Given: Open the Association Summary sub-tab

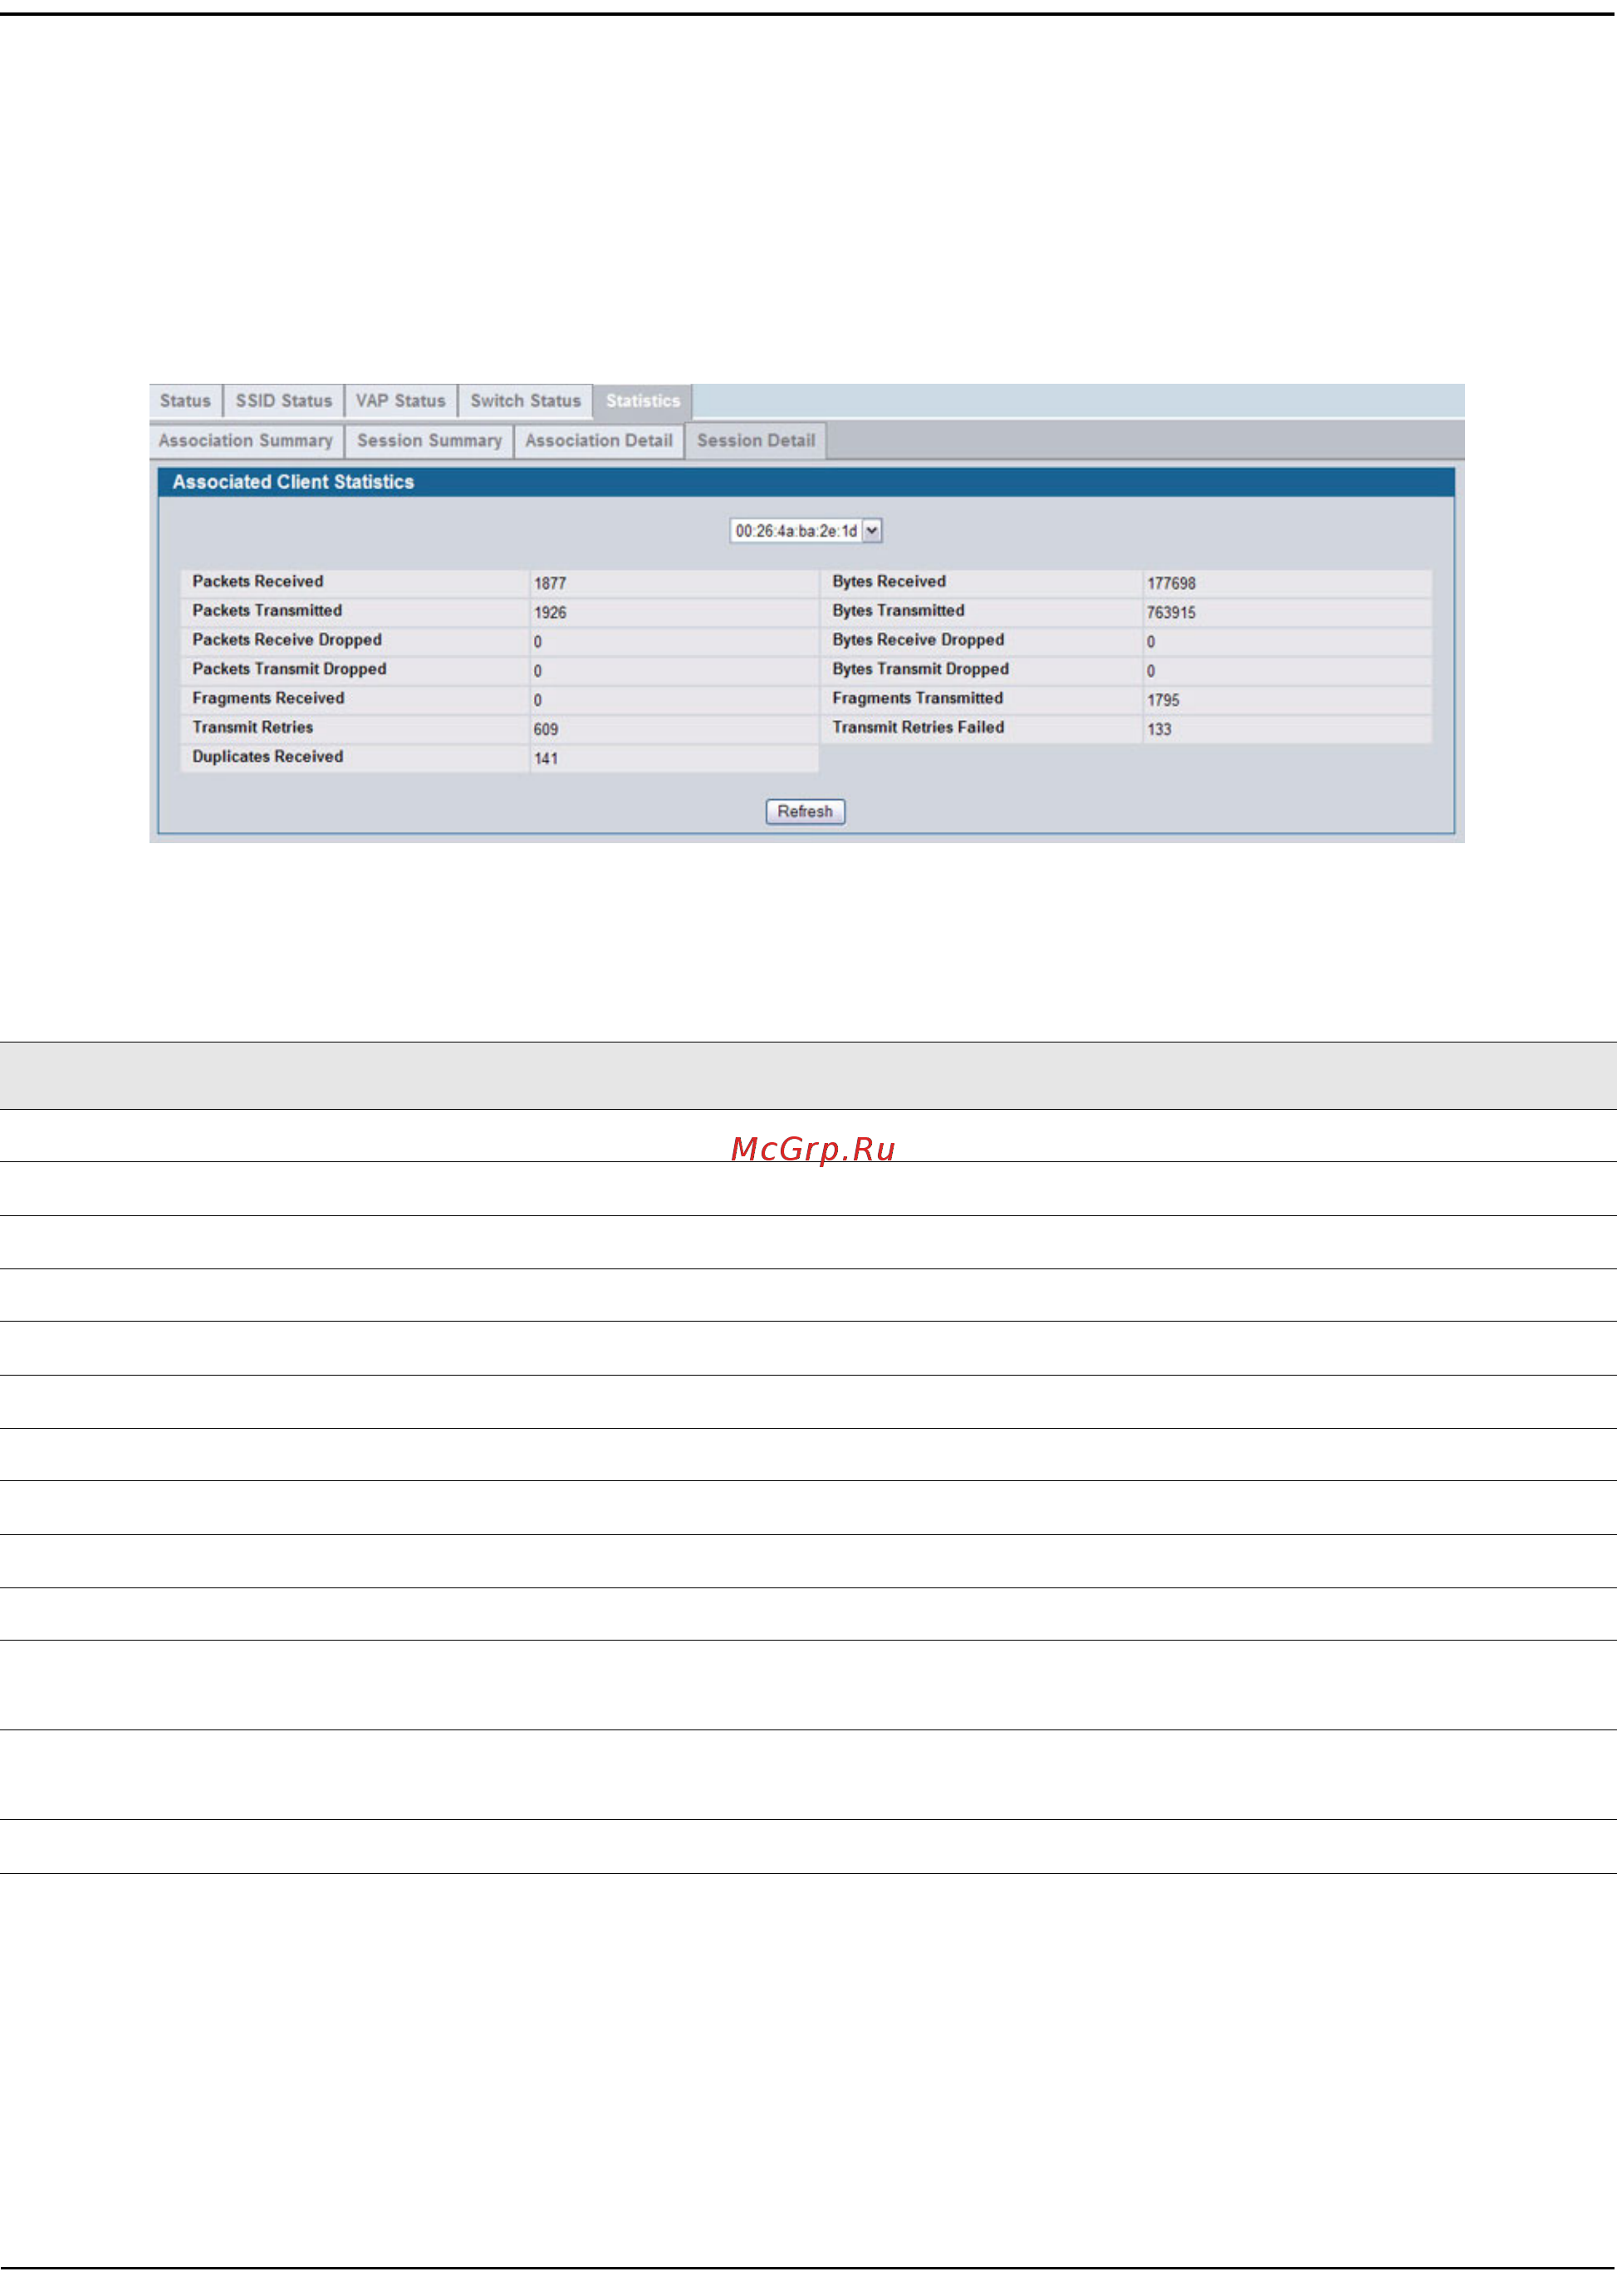Looking at the screenshot, I should [246, 441].
